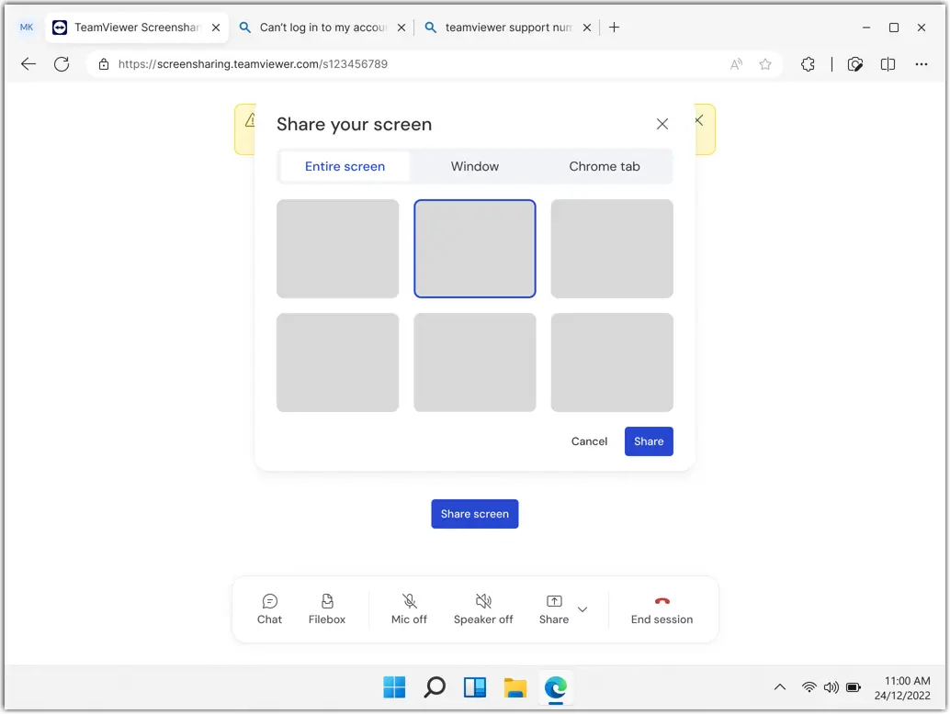Select the top-left screen thumbnail
Screen dimensions: 950x714
[x=337, y=249]
